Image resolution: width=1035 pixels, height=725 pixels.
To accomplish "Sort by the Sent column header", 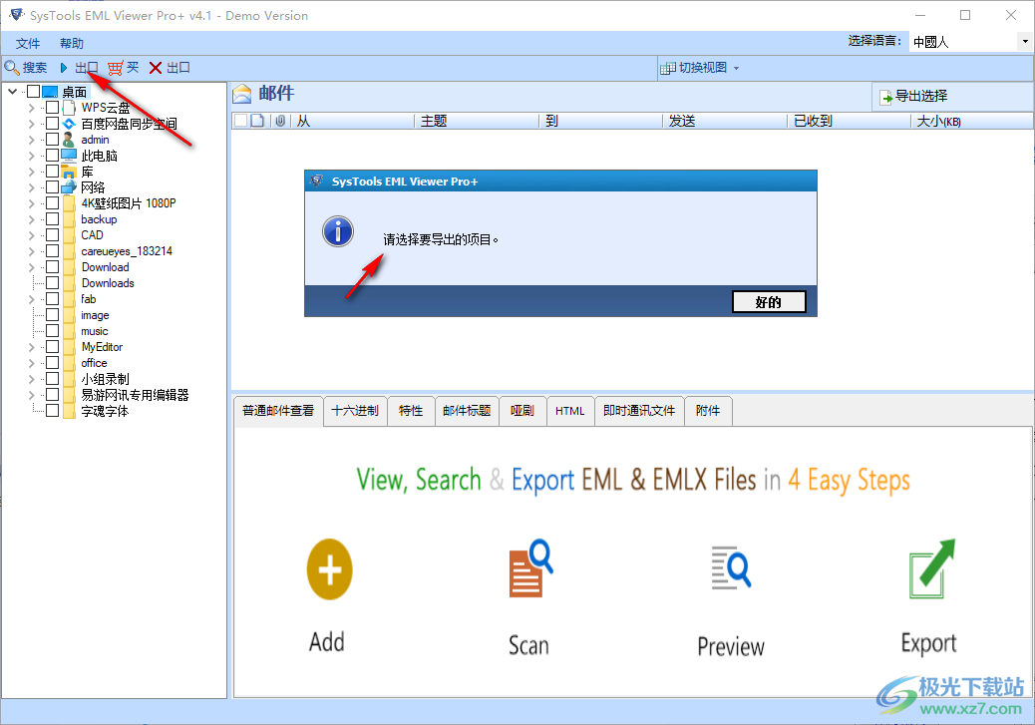I will 724,121.
